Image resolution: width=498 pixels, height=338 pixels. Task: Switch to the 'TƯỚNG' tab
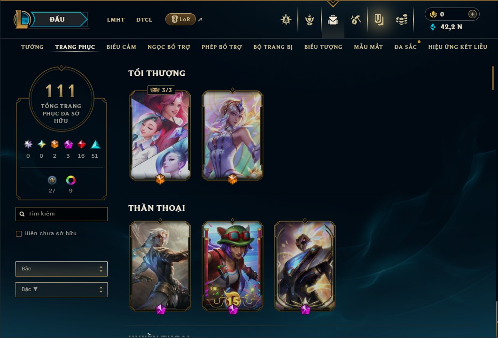(x=32, y=47)
